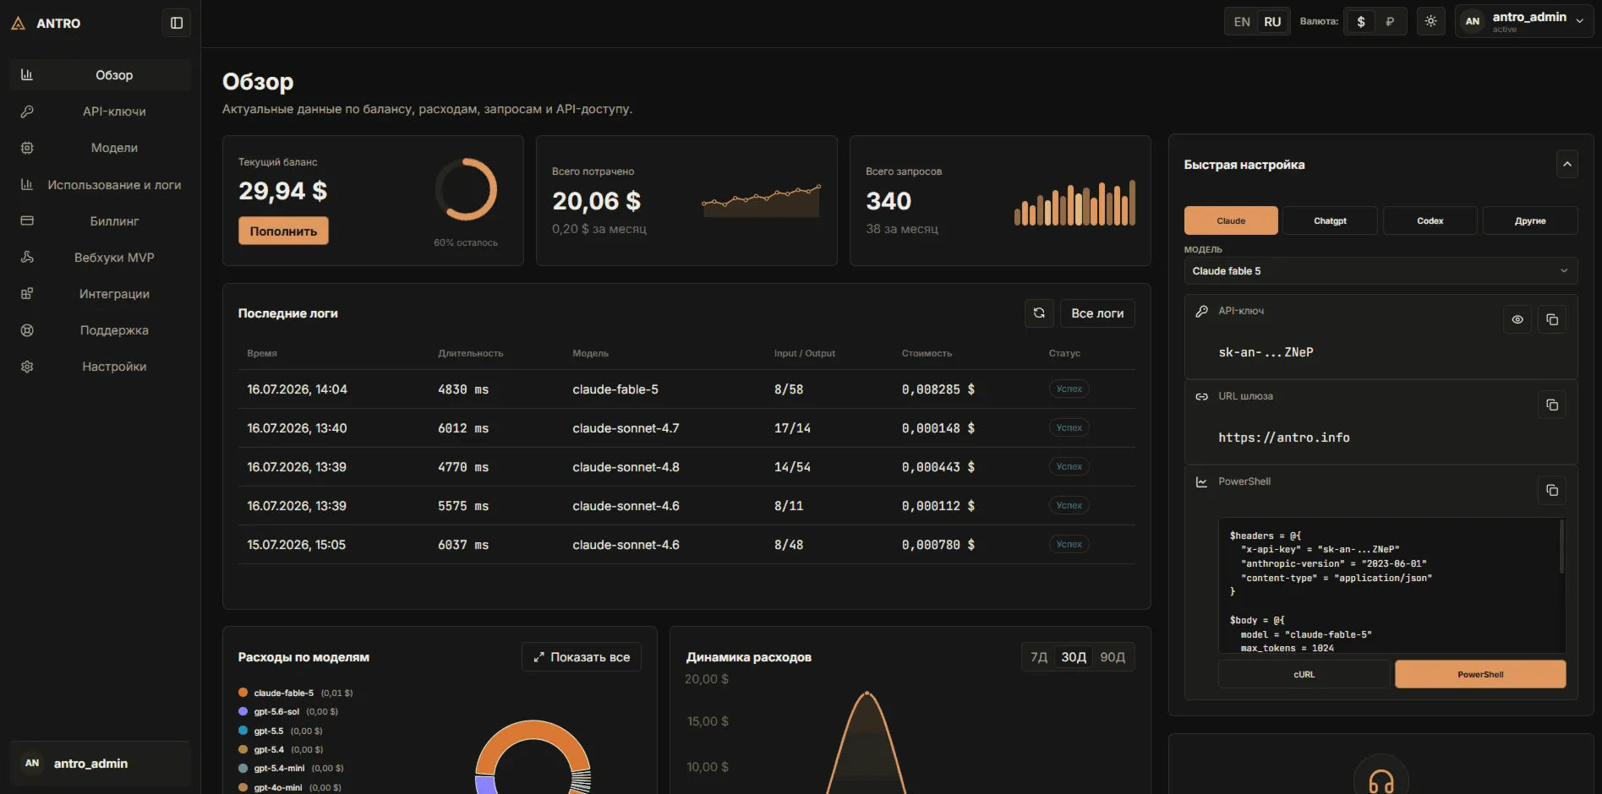Image resolution: width=1602 pixels, height=794 pixels.
Task: Click the API-ключи key icon in sidebar
Action: click(27, 111)
